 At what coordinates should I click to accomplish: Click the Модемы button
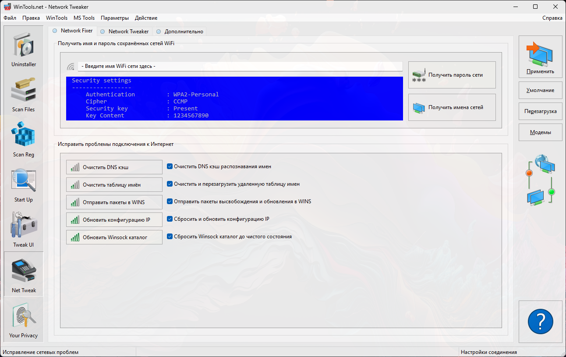pyautogui.click(x=540, y=132)
